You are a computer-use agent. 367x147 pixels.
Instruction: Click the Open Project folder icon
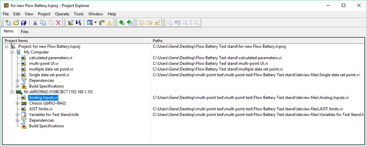pyautogui.click(x=16, y=23)
